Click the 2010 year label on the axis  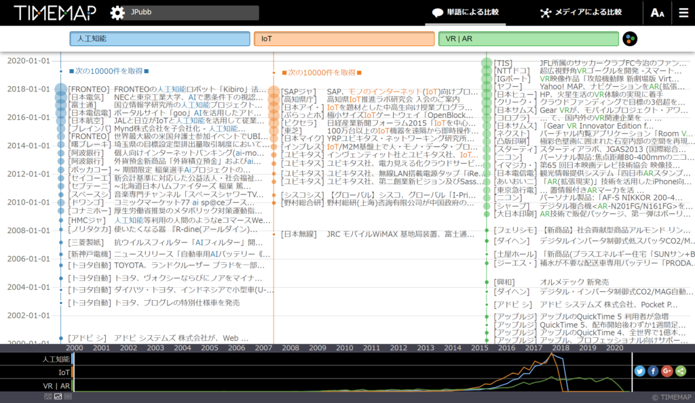click(x=344, y=348)
